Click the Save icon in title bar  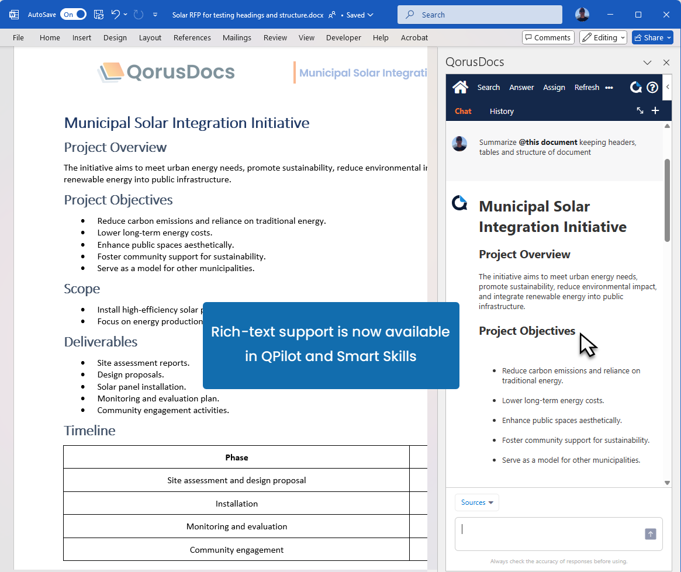(99, 15)
